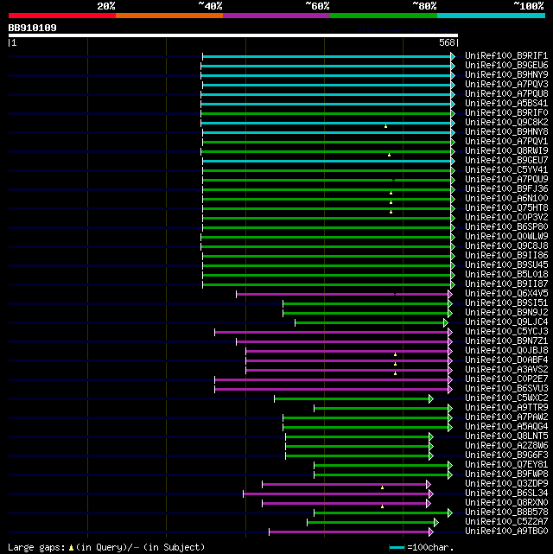This screenshot has height=554, width=553.
Task: Select UniRef100_B6SP80 label
Action: click(x=506, y=226)
